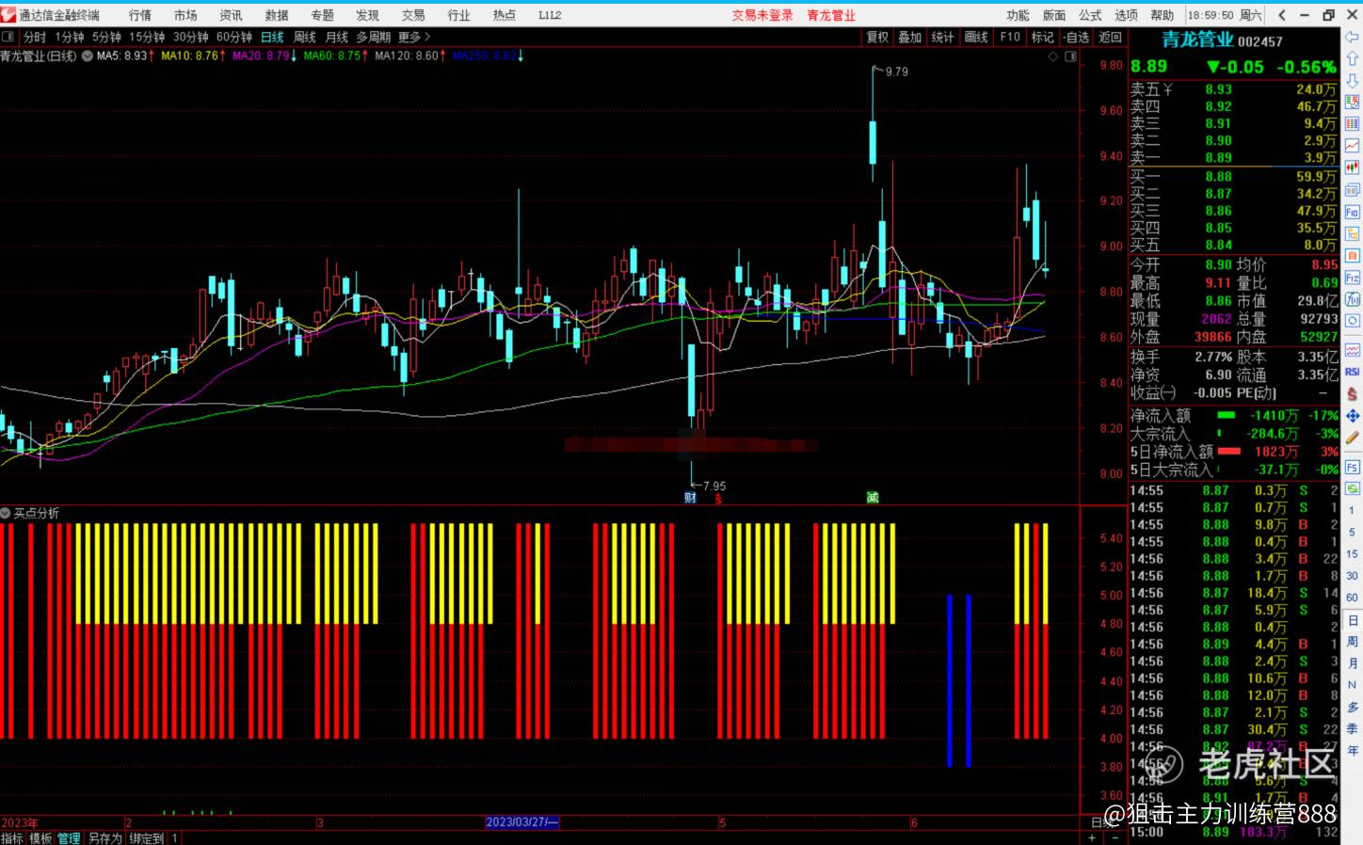Click the 青龙管业 stock name header

click(1197, 40)
